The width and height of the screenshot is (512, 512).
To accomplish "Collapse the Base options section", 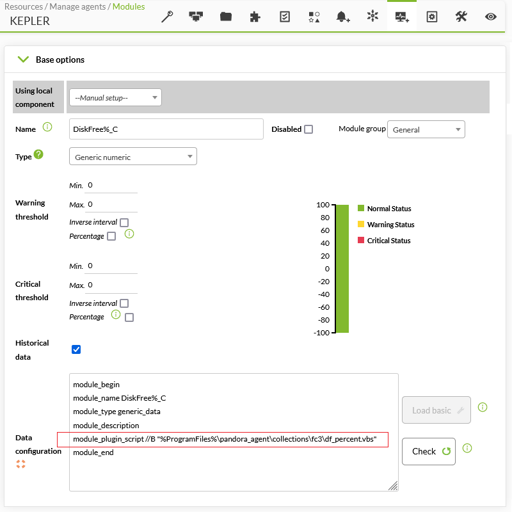I will [x=24, y=60].
